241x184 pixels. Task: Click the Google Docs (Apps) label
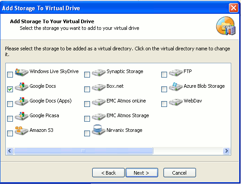(x=50, y=101)
